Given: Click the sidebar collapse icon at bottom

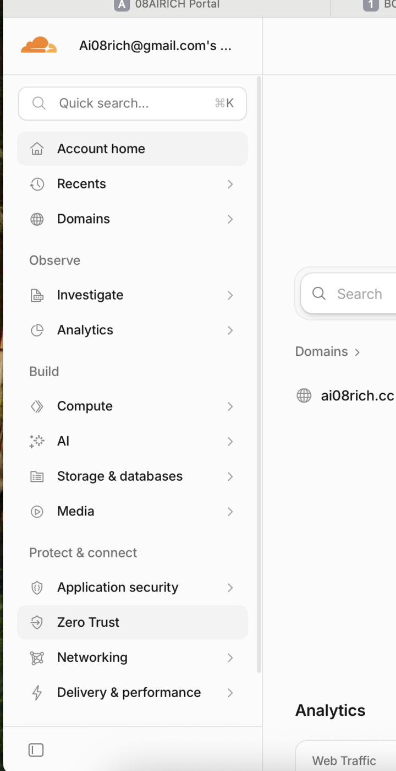Looking at the screenshot, I should click(x=36, y=750).
